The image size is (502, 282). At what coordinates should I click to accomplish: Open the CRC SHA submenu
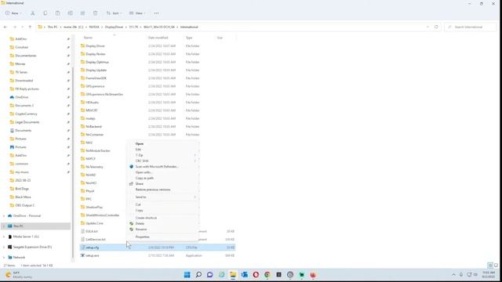pos(163,161)
